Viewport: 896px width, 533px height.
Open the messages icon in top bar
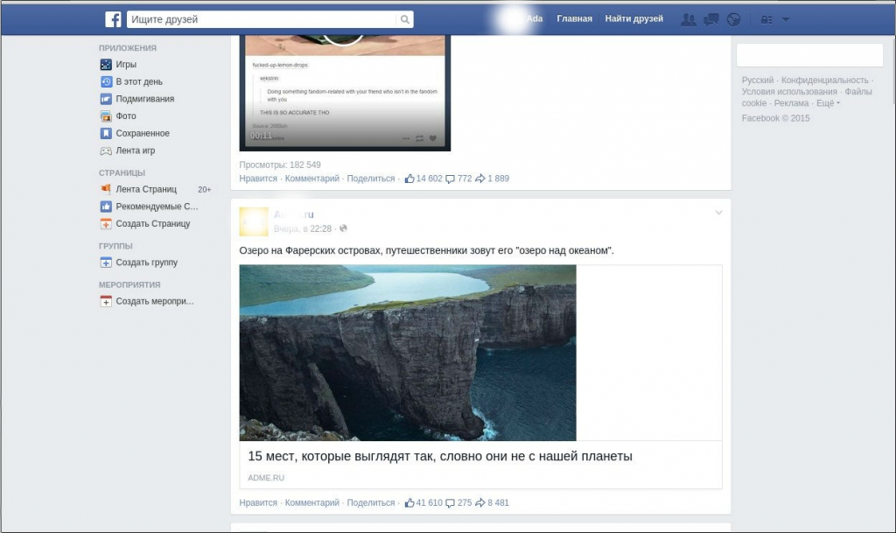point(710,19)
